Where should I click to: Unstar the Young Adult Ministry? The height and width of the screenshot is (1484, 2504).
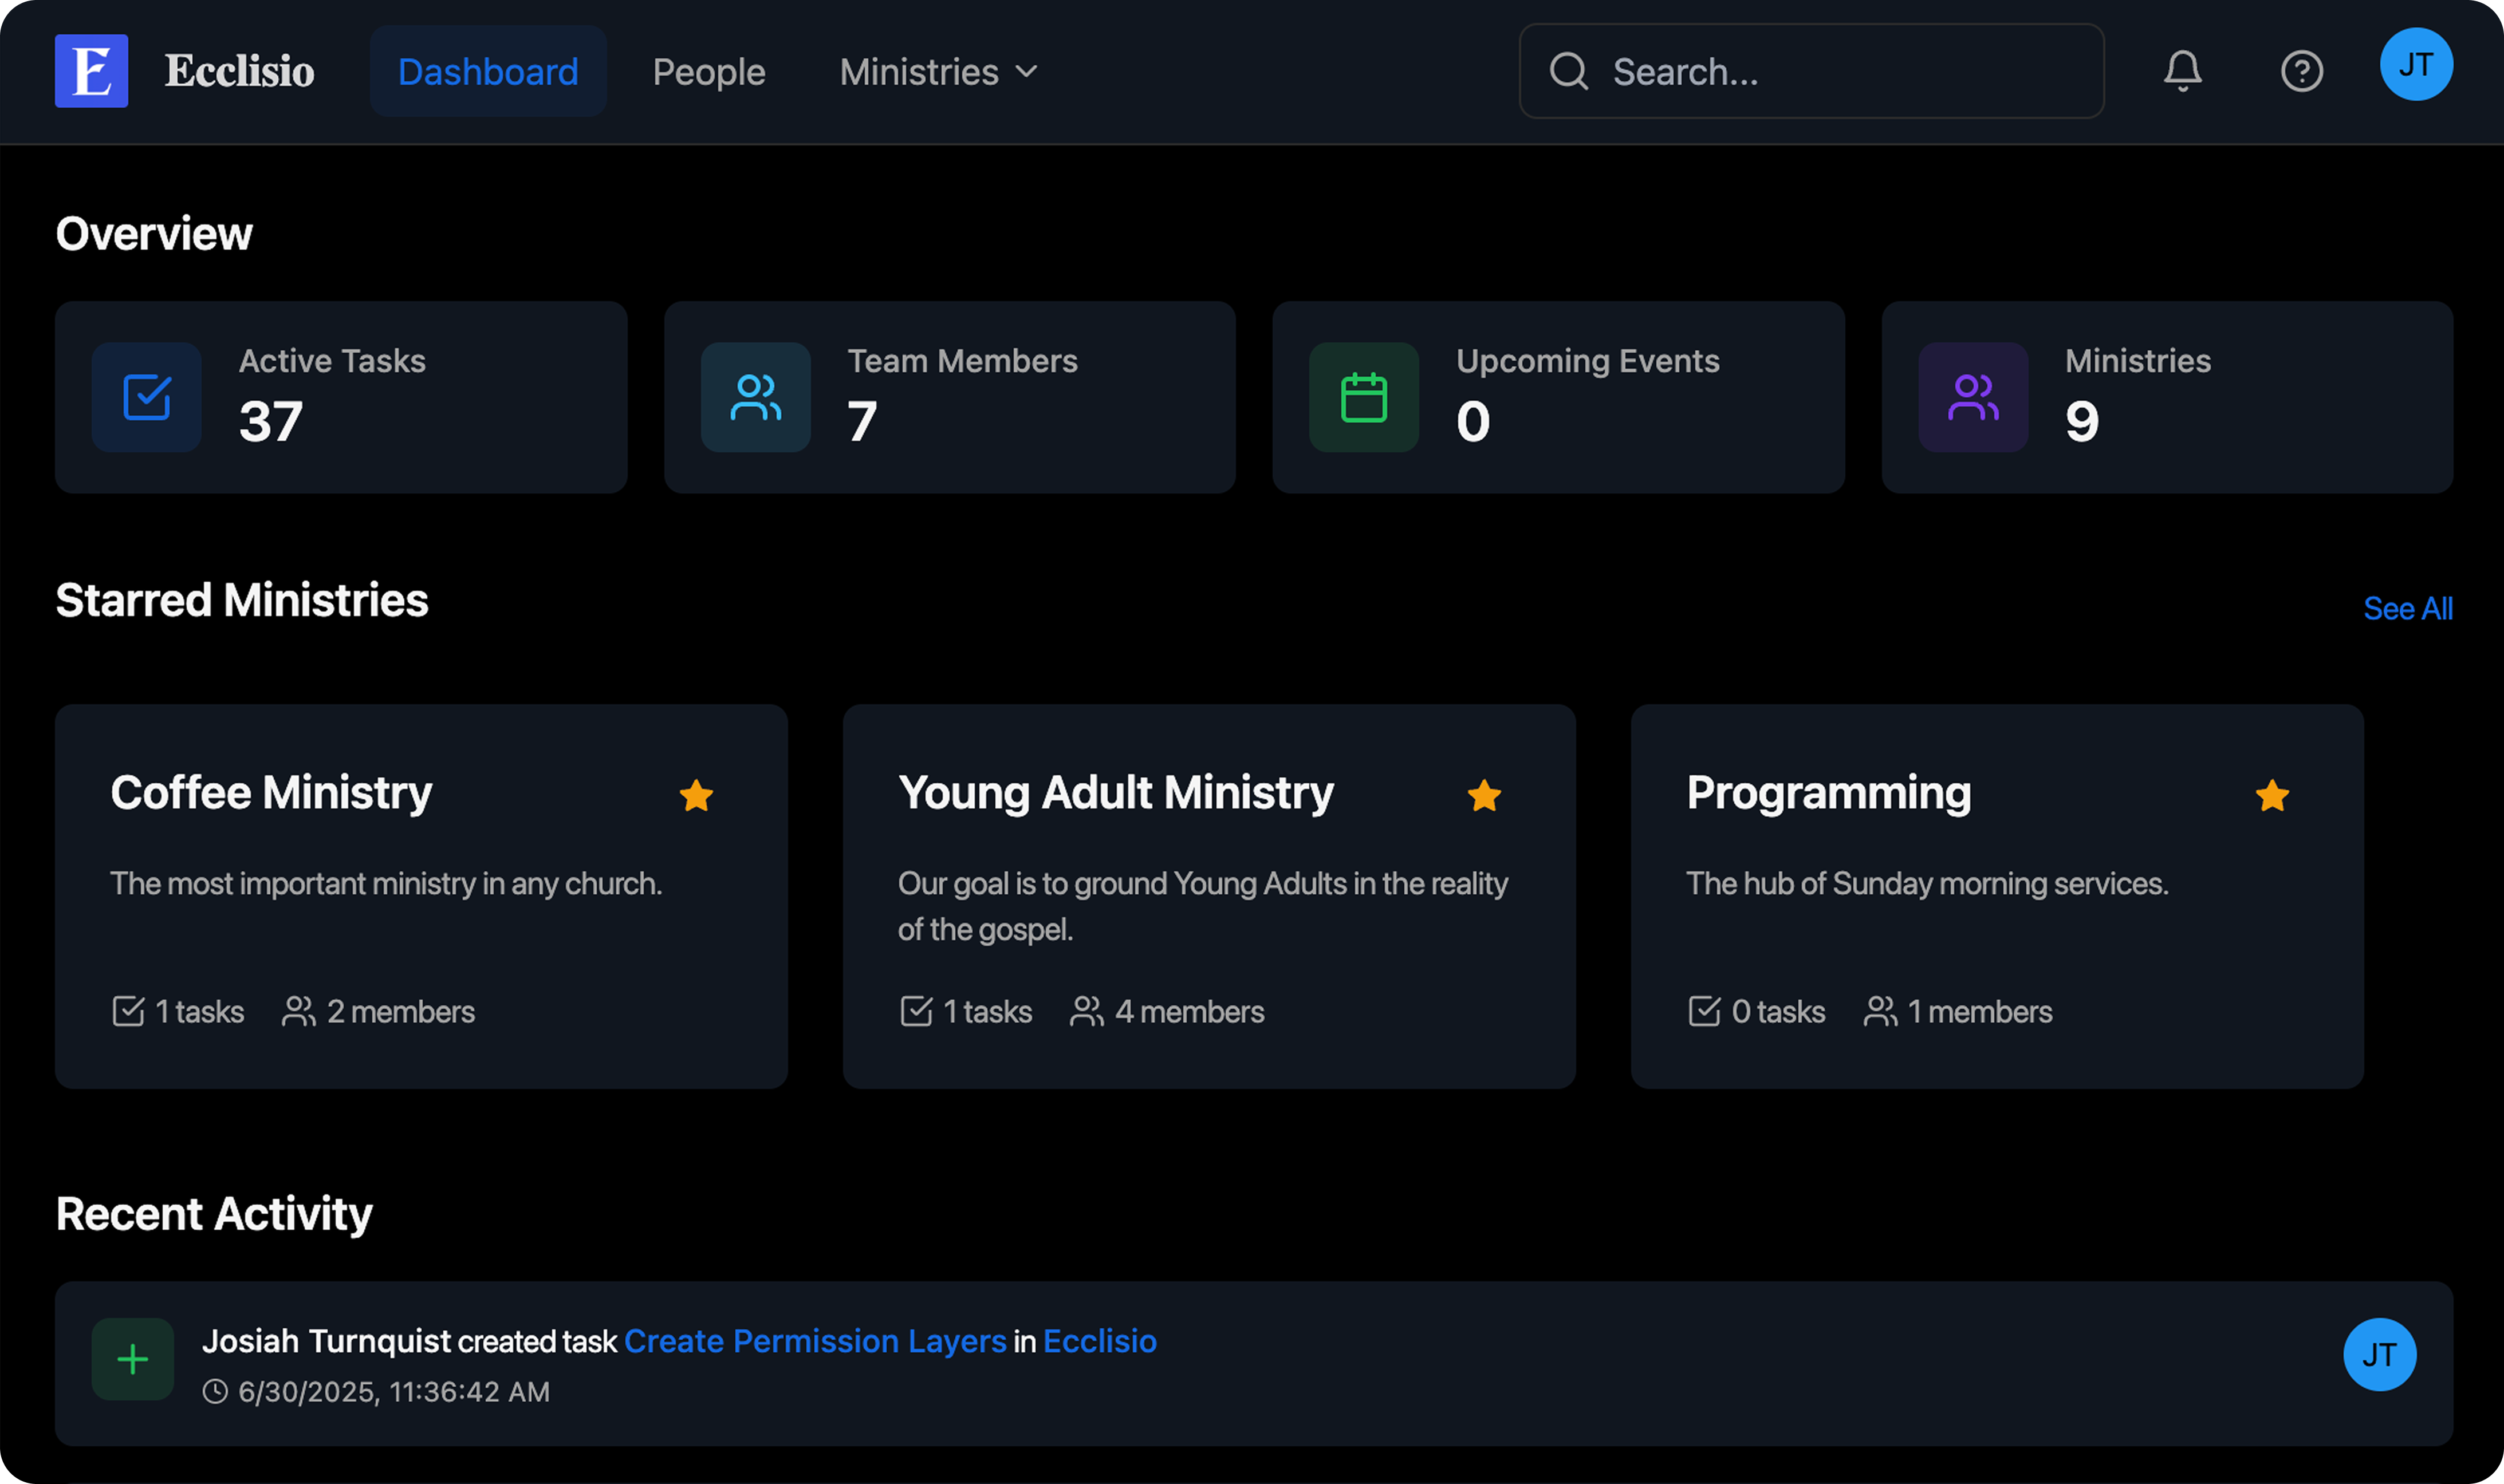1483,796
